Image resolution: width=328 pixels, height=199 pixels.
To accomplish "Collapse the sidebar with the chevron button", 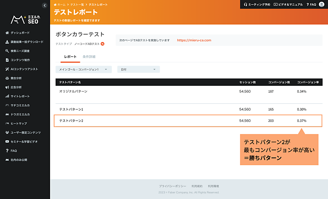I will click(44, 5).
